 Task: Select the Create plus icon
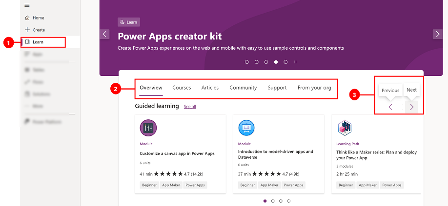point(27,30)
